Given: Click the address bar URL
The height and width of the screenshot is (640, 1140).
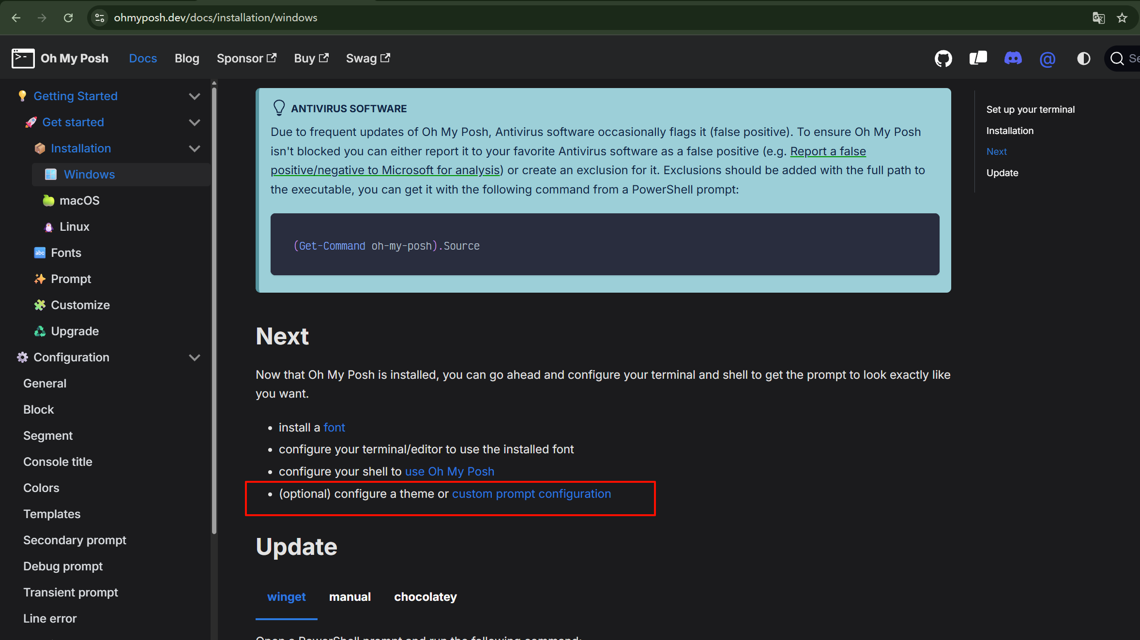Looking at the screenshot, I should pos(215,18).
